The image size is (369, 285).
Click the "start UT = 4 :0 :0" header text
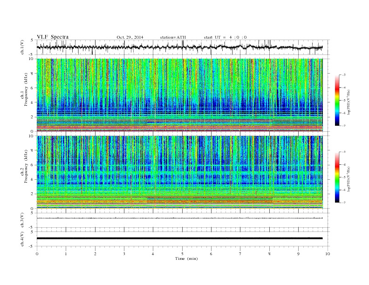pyautogui.click(x=225, y=37)
